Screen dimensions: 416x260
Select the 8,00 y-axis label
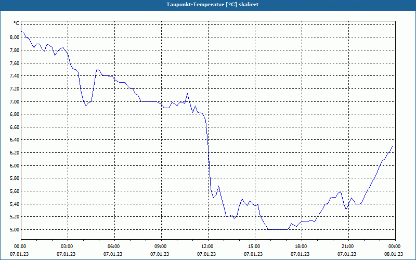point(15,37)
